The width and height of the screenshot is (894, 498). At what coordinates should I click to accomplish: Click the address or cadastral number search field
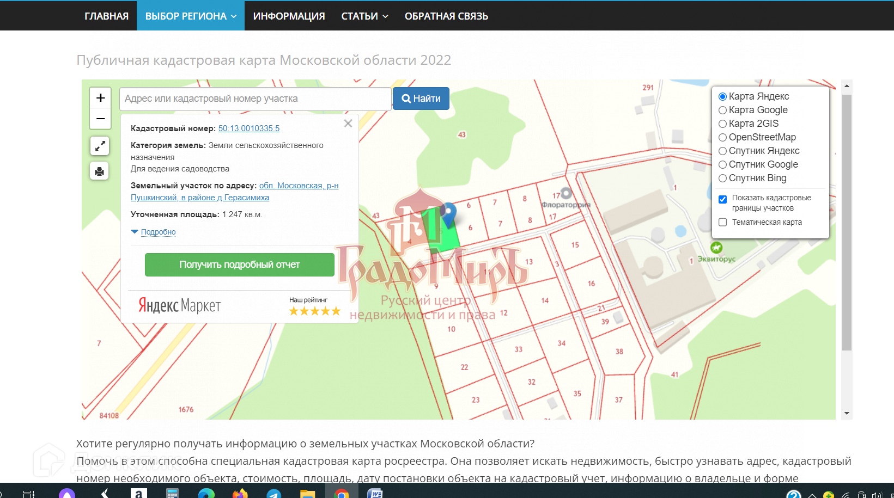255,99
